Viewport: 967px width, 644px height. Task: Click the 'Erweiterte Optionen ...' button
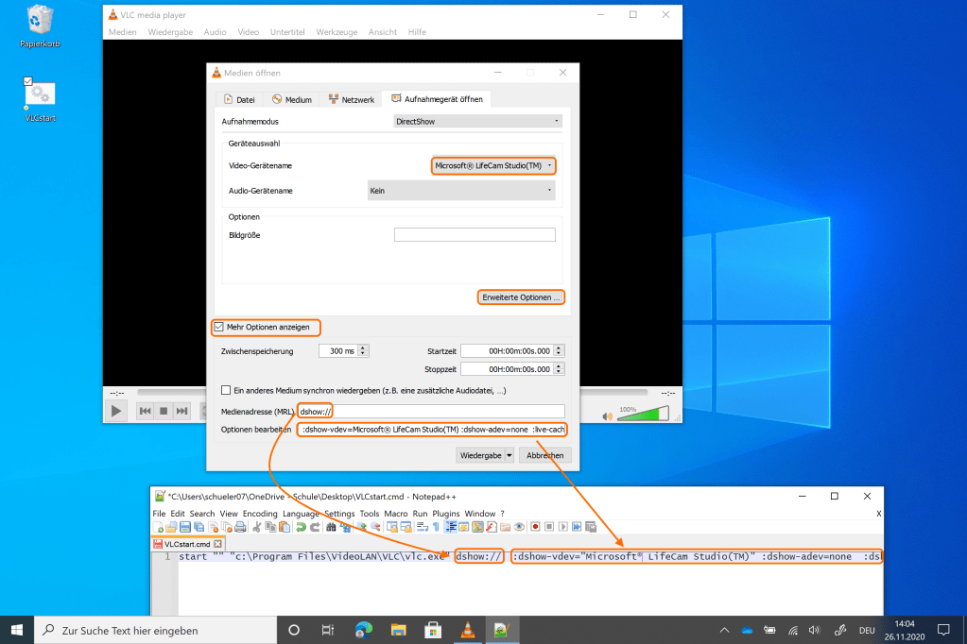click(521, 297)
